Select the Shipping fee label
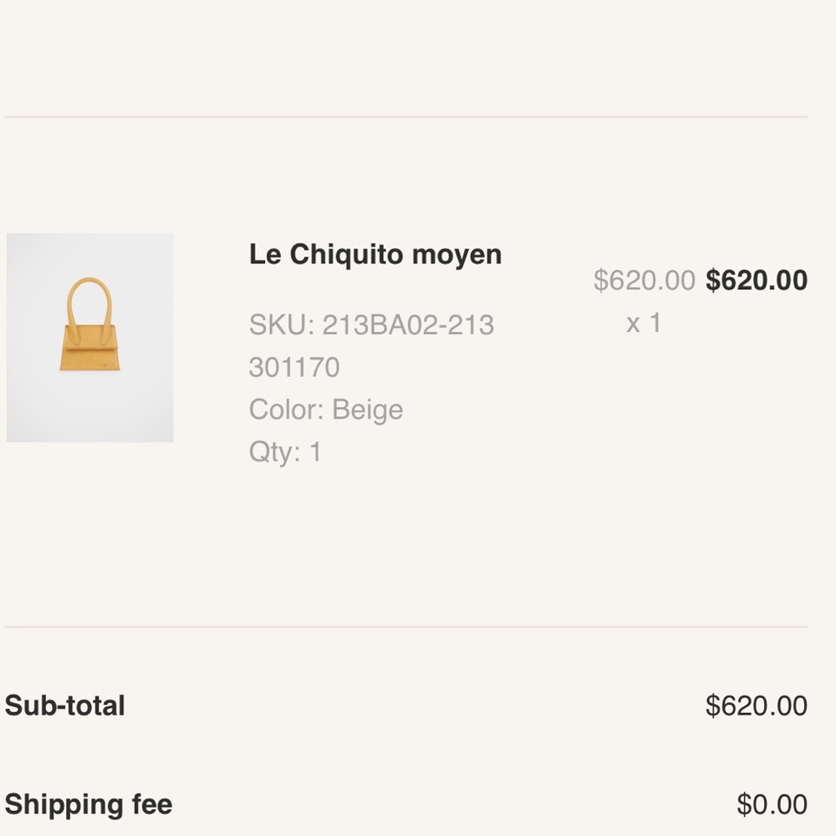836x836 pixels. tap(89, 804)
